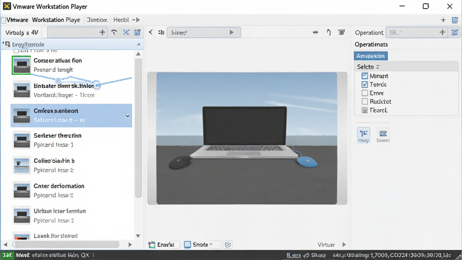
Task: Click the Shrag status bar entry
Action: click(x=318, y=255)
